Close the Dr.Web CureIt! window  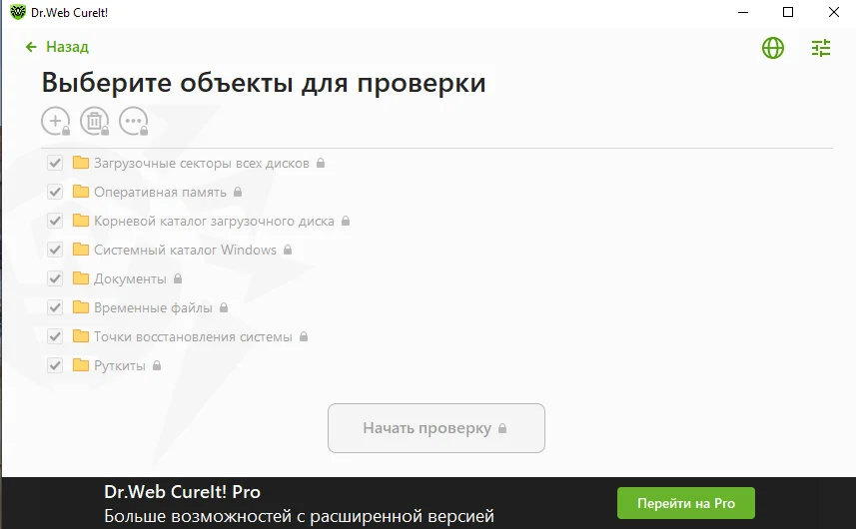point(834,12)
